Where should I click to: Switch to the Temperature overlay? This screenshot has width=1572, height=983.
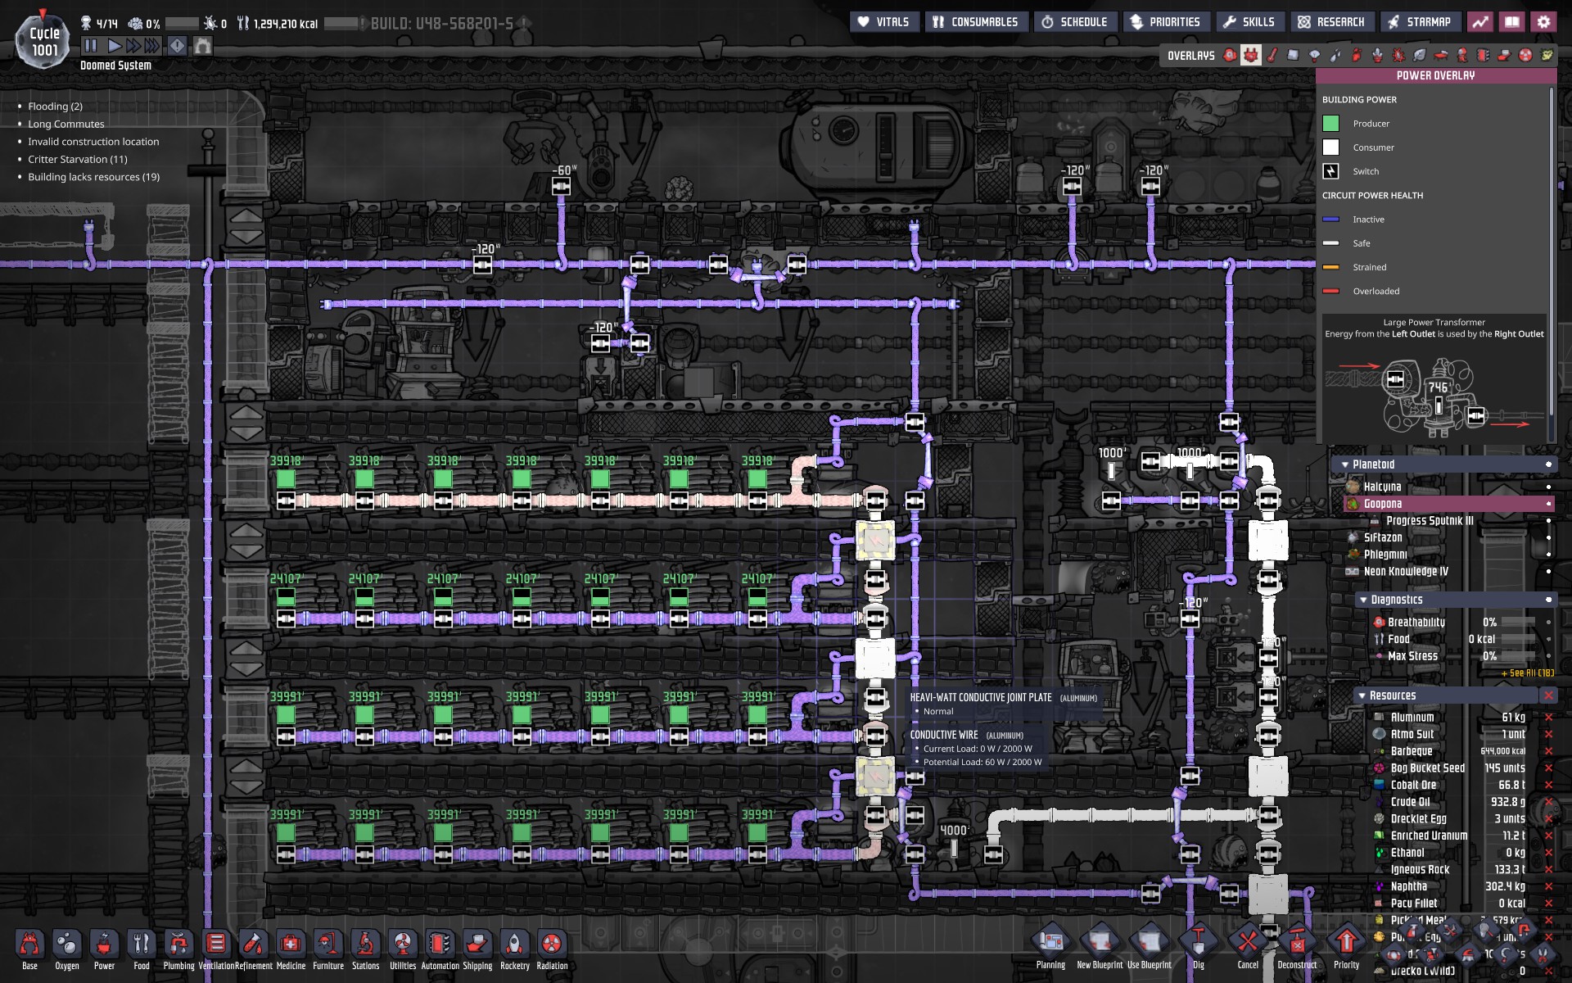(x=1272, y=56)
